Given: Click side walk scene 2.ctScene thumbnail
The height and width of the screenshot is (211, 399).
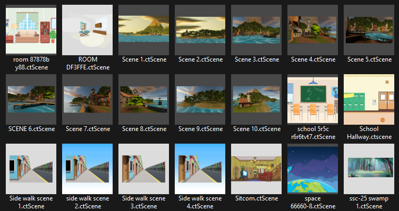Looking at the screenshot, I should pyautogui.click(x=87, y=168).
